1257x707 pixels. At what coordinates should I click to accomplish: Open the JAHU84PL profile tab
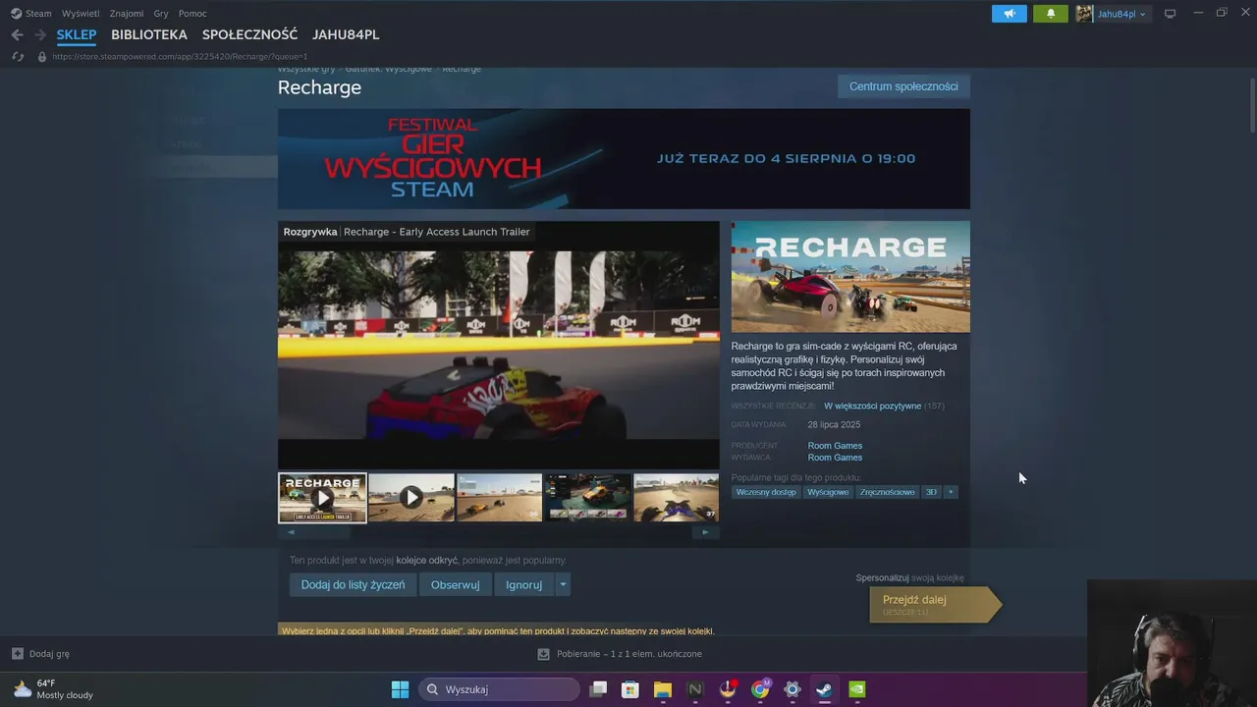[346, 34]
